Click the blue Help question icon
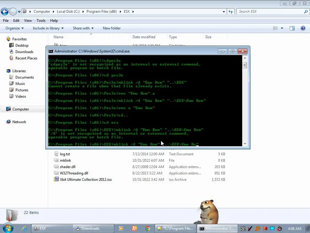Viewport: 310px width, 233px height. pyautogui.click(x=303, y=28)
